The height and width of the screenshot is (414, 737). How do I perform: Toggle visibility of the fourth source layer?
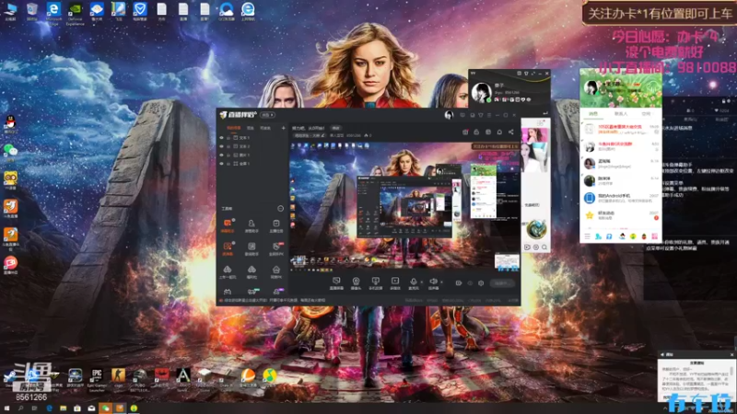pyautogui.click(x=221, y=164)
